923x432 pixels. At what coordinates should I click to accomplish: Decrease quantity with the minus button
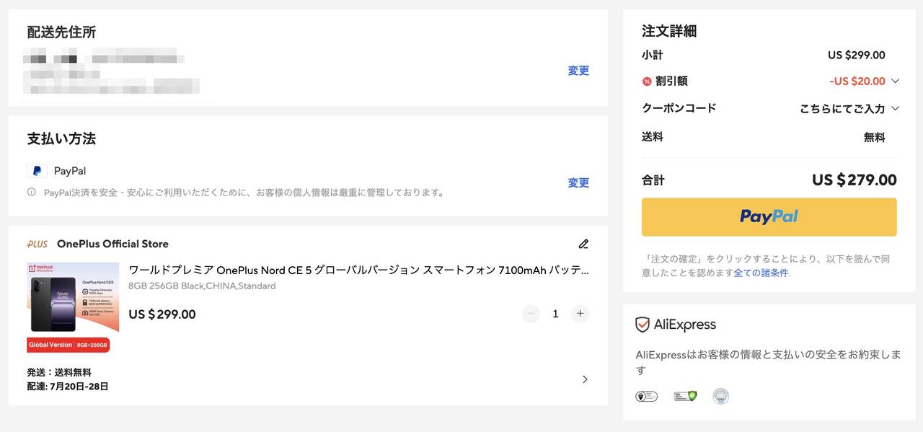tap(531, 314)
